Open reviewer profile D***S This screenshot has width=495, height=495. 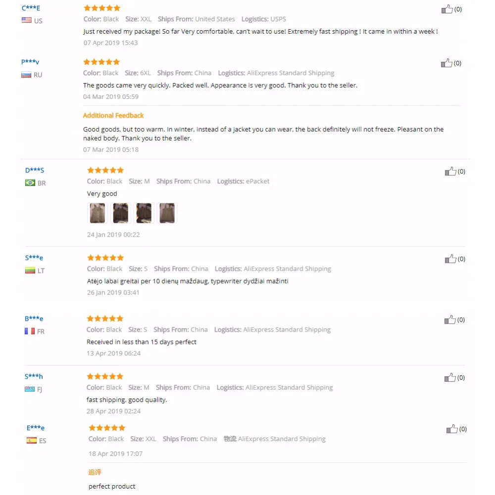point(35,170)
